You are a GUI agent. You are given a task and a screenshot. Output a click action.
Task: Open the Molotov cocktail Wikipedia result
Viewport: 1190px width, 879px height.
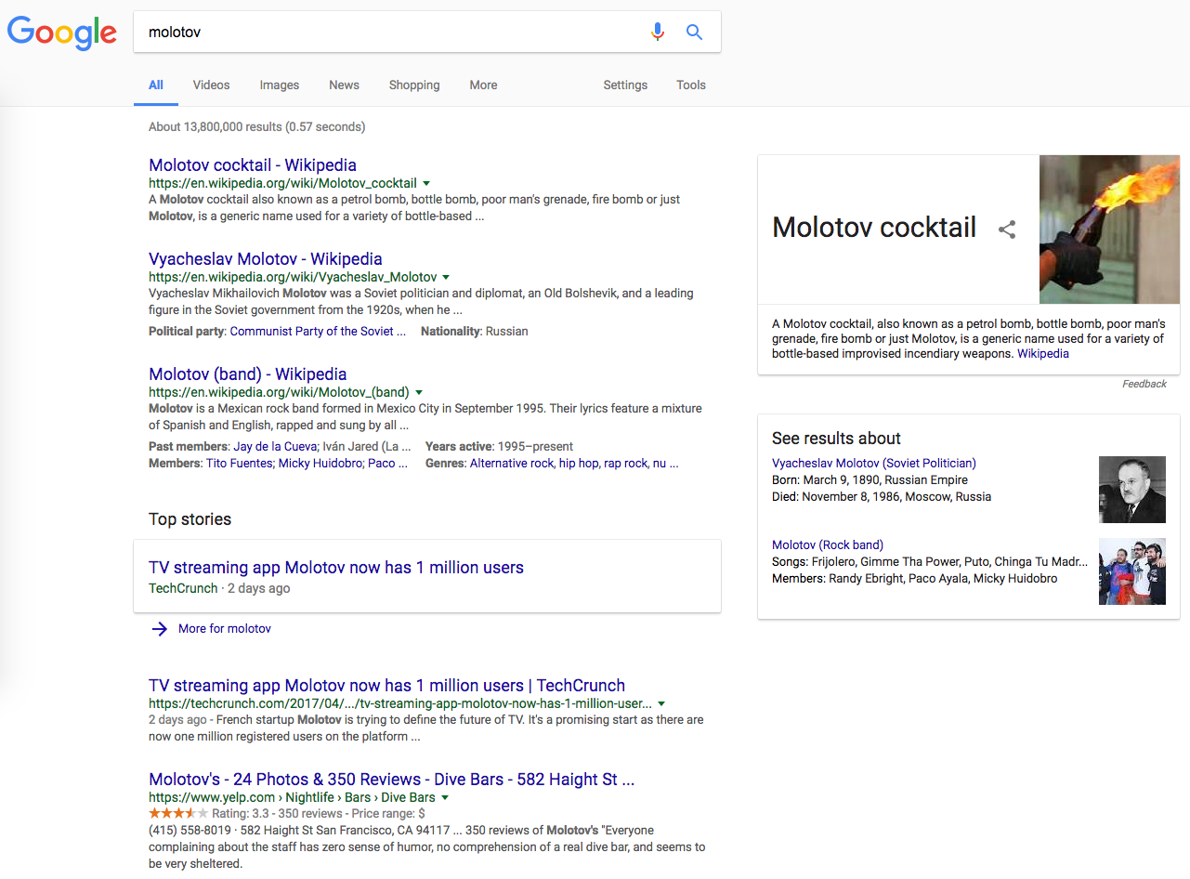click(252, 164)
